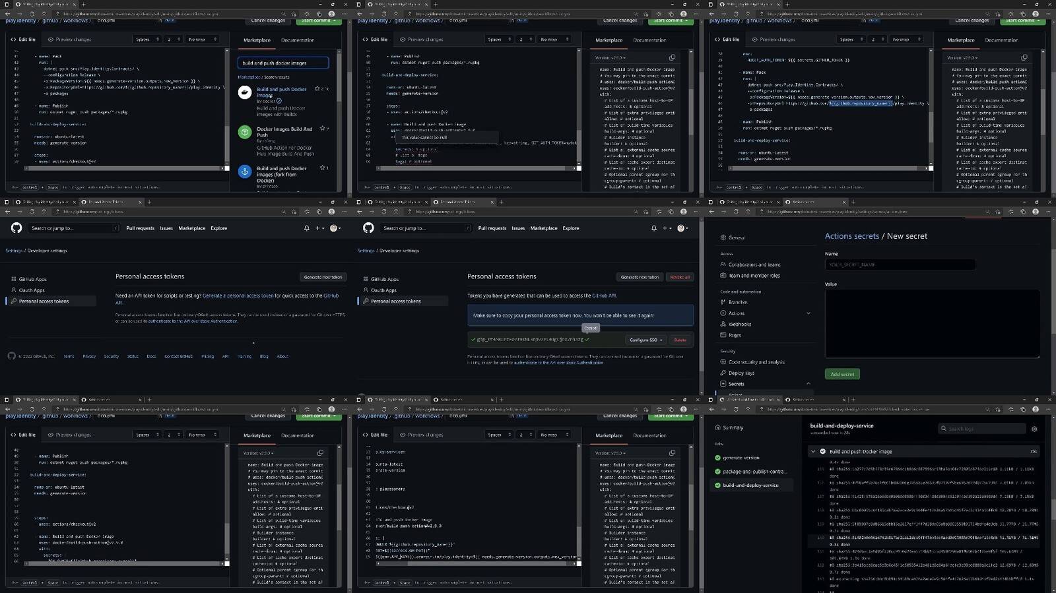
Task: Open notifications bell on the empty tokens page
Action: tap(306, 228)
